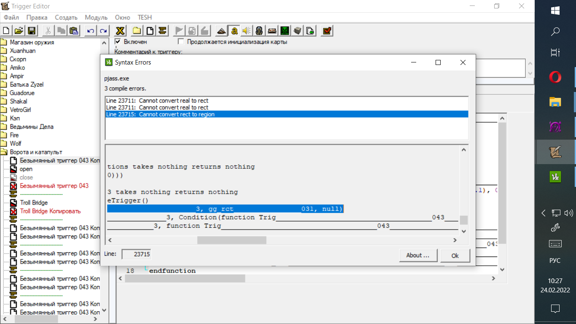
Task: Select the 'Батька Zyzel' category folder
Action: coord(27,84)
